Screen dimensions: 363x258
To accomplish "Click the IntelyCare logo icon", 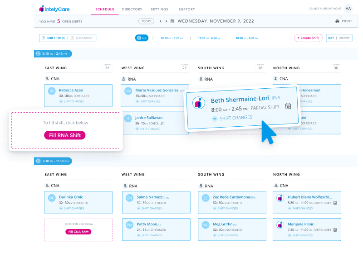I will point(42,9).
